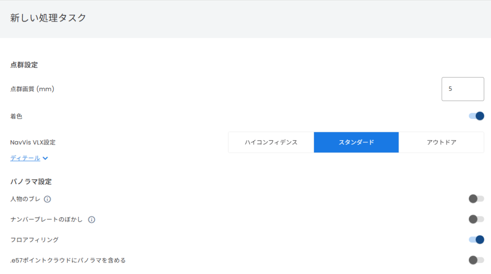This screenshot has height=274, width=491.
Task: Click the フロアフィリング label text
Action: [35, 240]
